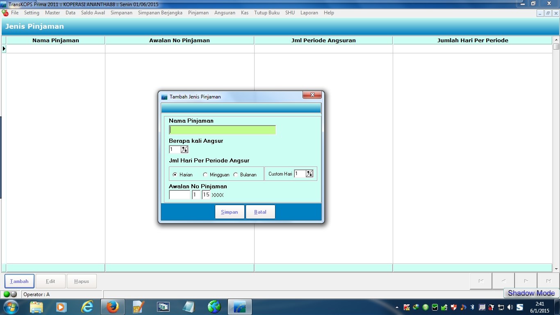Image resolution: width=560 pixels, height=315 pixels.
Task: Launch Windows Media Player from taskbar
Action: (61, 307)
